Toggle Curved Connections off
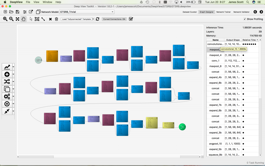 tap(114, 19)
